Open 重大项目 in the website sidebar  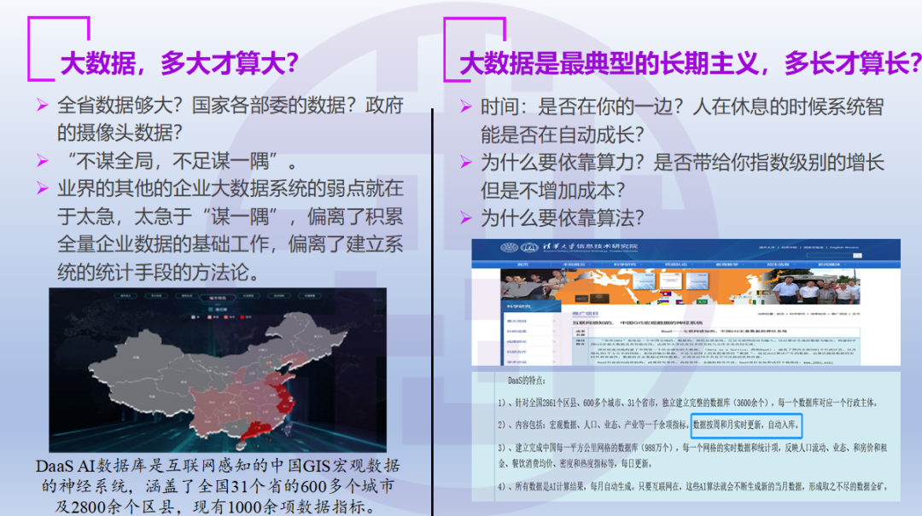(x=517, y=322)
